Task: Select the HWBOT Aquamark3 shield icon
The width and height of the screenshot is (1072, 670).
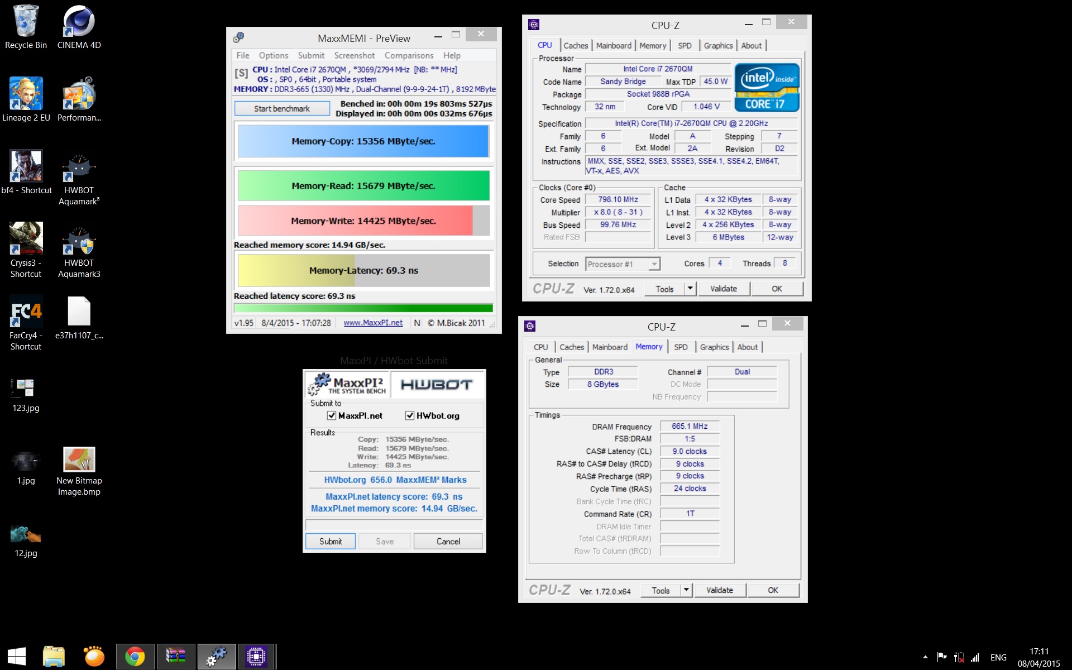Action: [x=79, y=238]
